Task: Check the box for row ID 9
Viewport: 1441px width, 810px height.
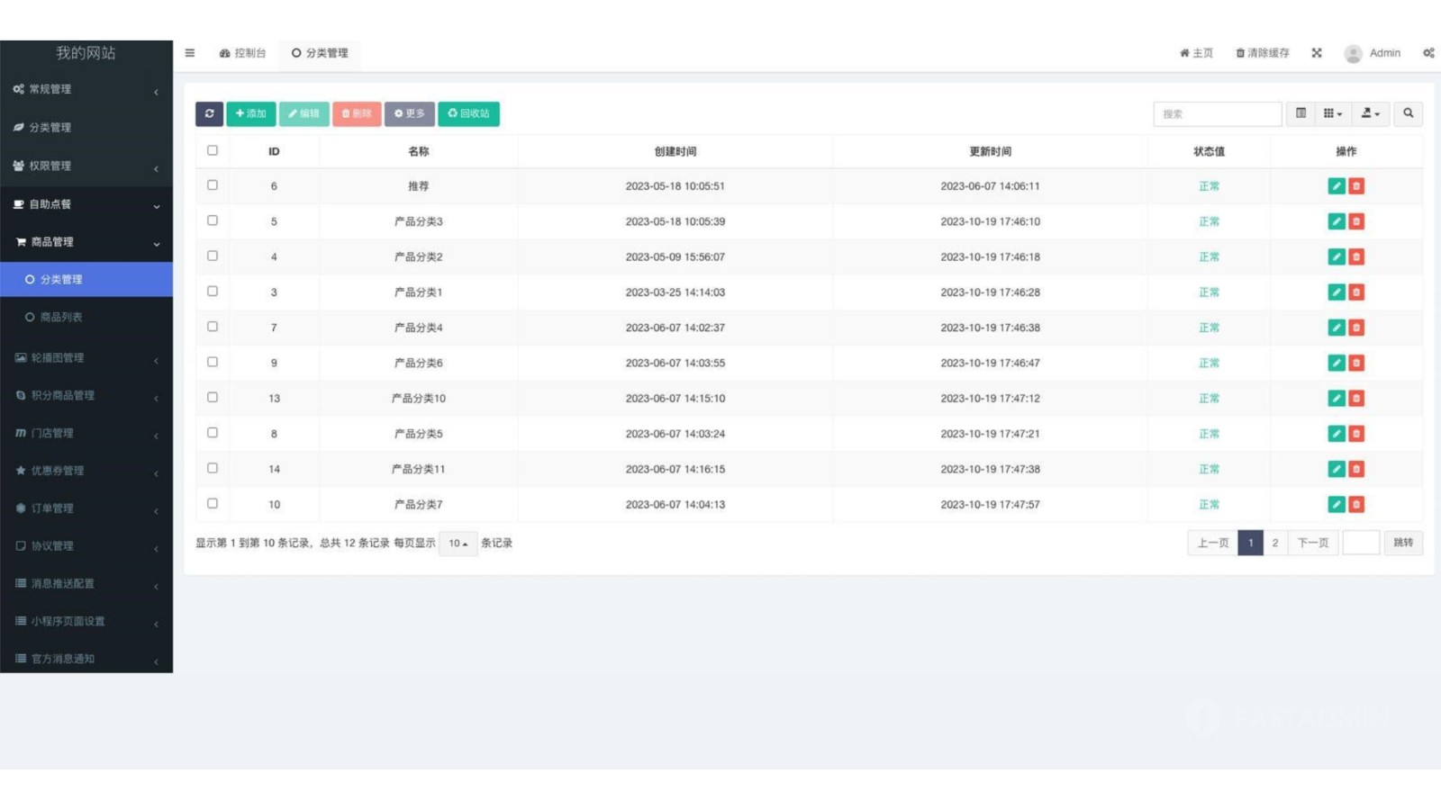Action: 213,362
